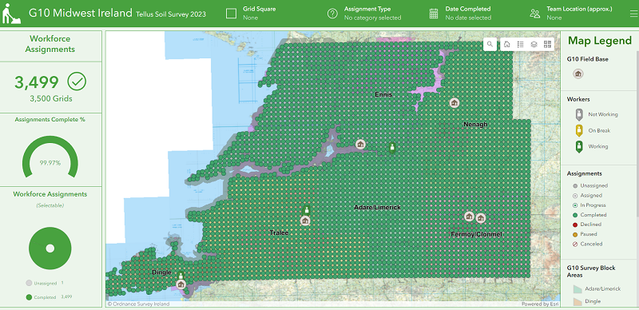Click the working worker pin near Tralee
The image size is (639, 310).
307,210
